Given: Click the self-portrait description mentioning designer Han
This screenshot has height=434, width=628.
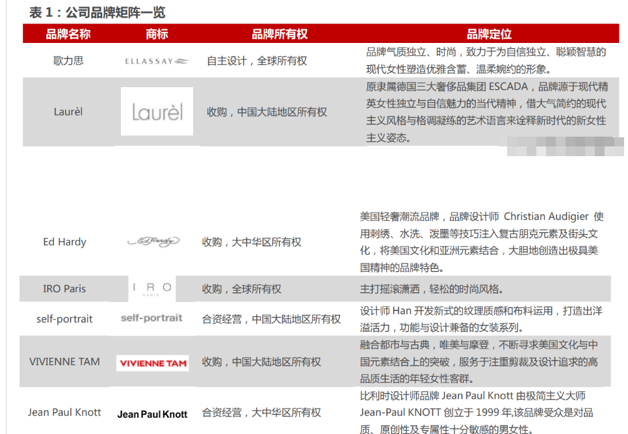Looking at the screenshot, I should point(481,319).
